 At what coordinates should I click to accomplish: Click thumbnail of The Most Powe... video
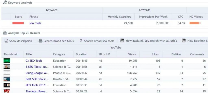tap(7, 91)
